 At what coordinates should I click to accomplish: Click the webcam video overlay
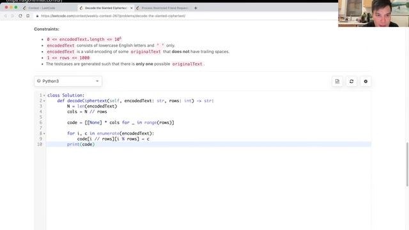coord(373,13)
